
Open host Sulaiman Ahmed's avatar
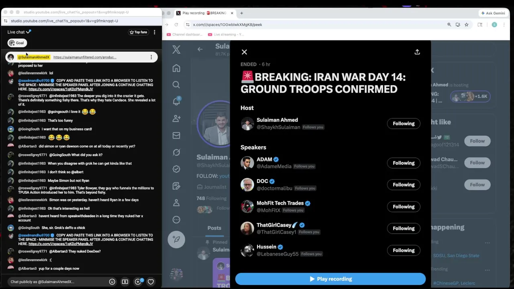point(247,124)
